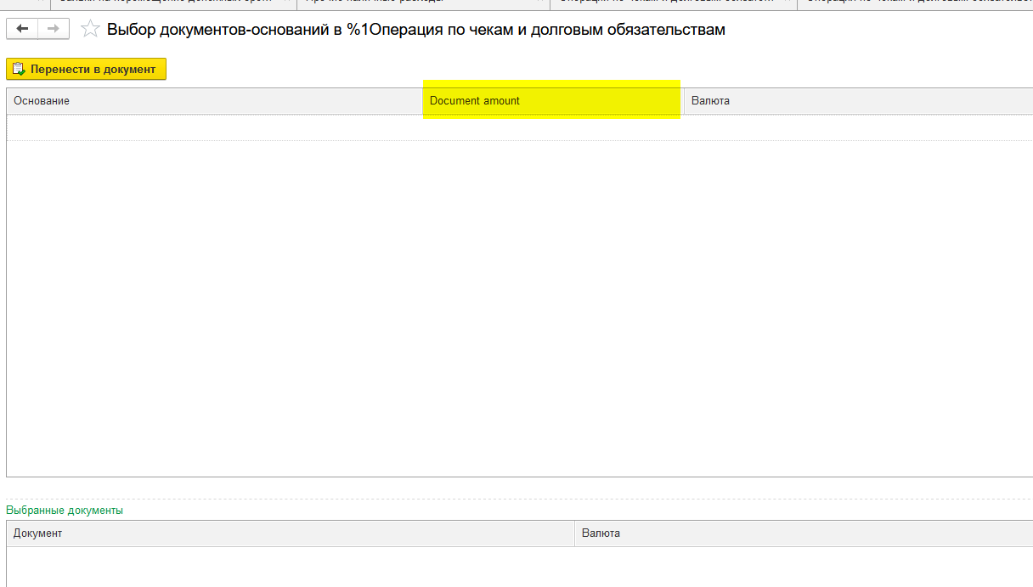Screen dimensions: 1033x587
Task: Click the Back navigation arrow
Action: click(21, 28)
